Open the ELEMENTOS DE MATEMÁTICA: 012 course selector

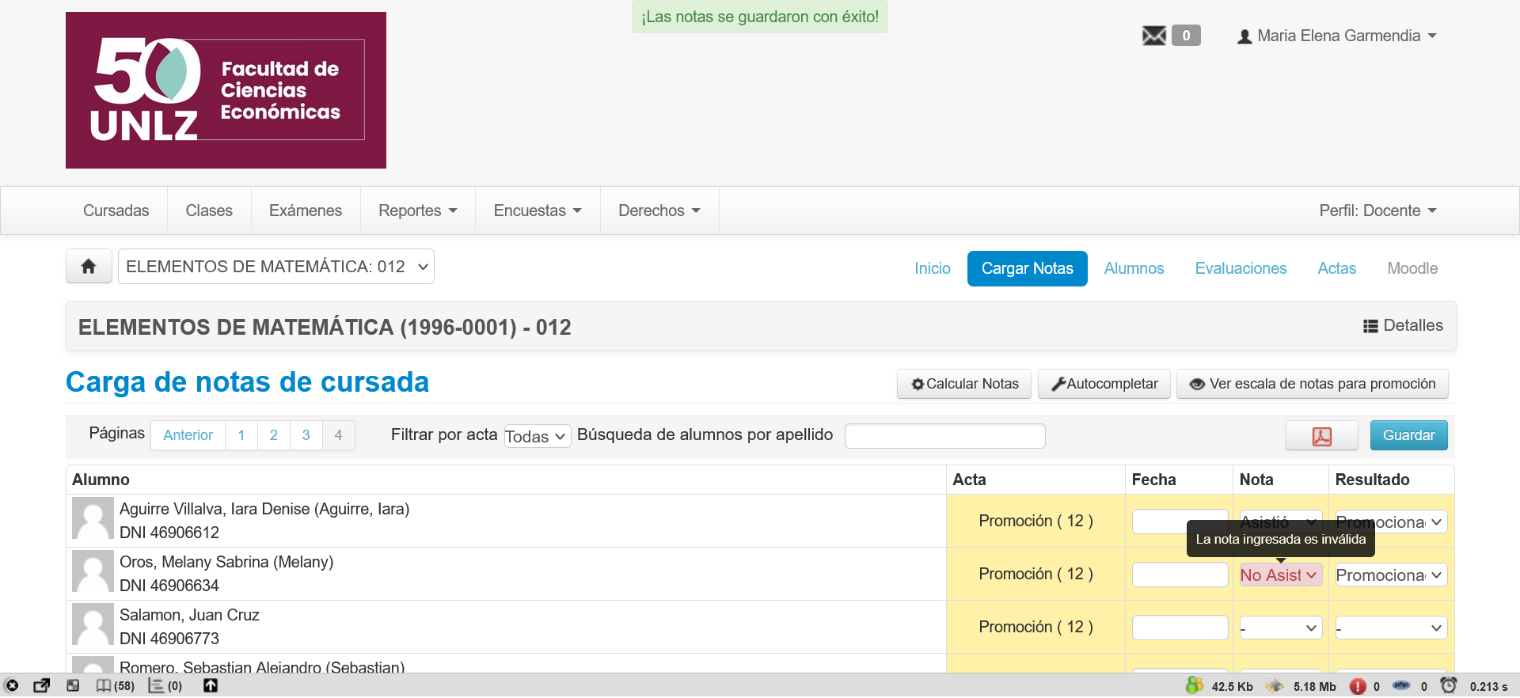(x=276, y=267)
